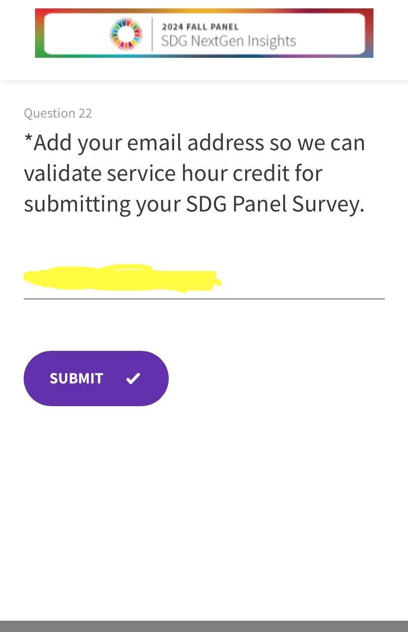
Task: Open the "SDG NextGen Insights" title
Action: 228,41
